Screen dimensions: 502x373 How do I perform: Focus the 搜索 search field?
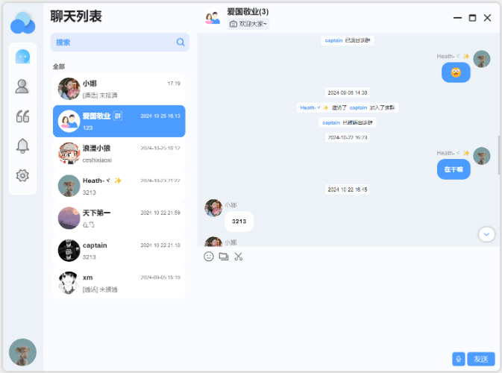pyautogui.click(x=120, y=43)
